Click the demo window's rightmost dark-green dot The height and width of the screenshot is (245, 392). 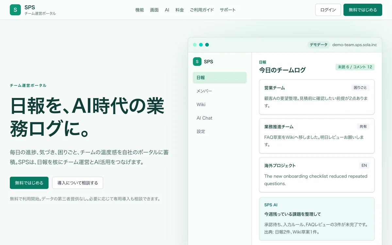click(x=207, y=45)
